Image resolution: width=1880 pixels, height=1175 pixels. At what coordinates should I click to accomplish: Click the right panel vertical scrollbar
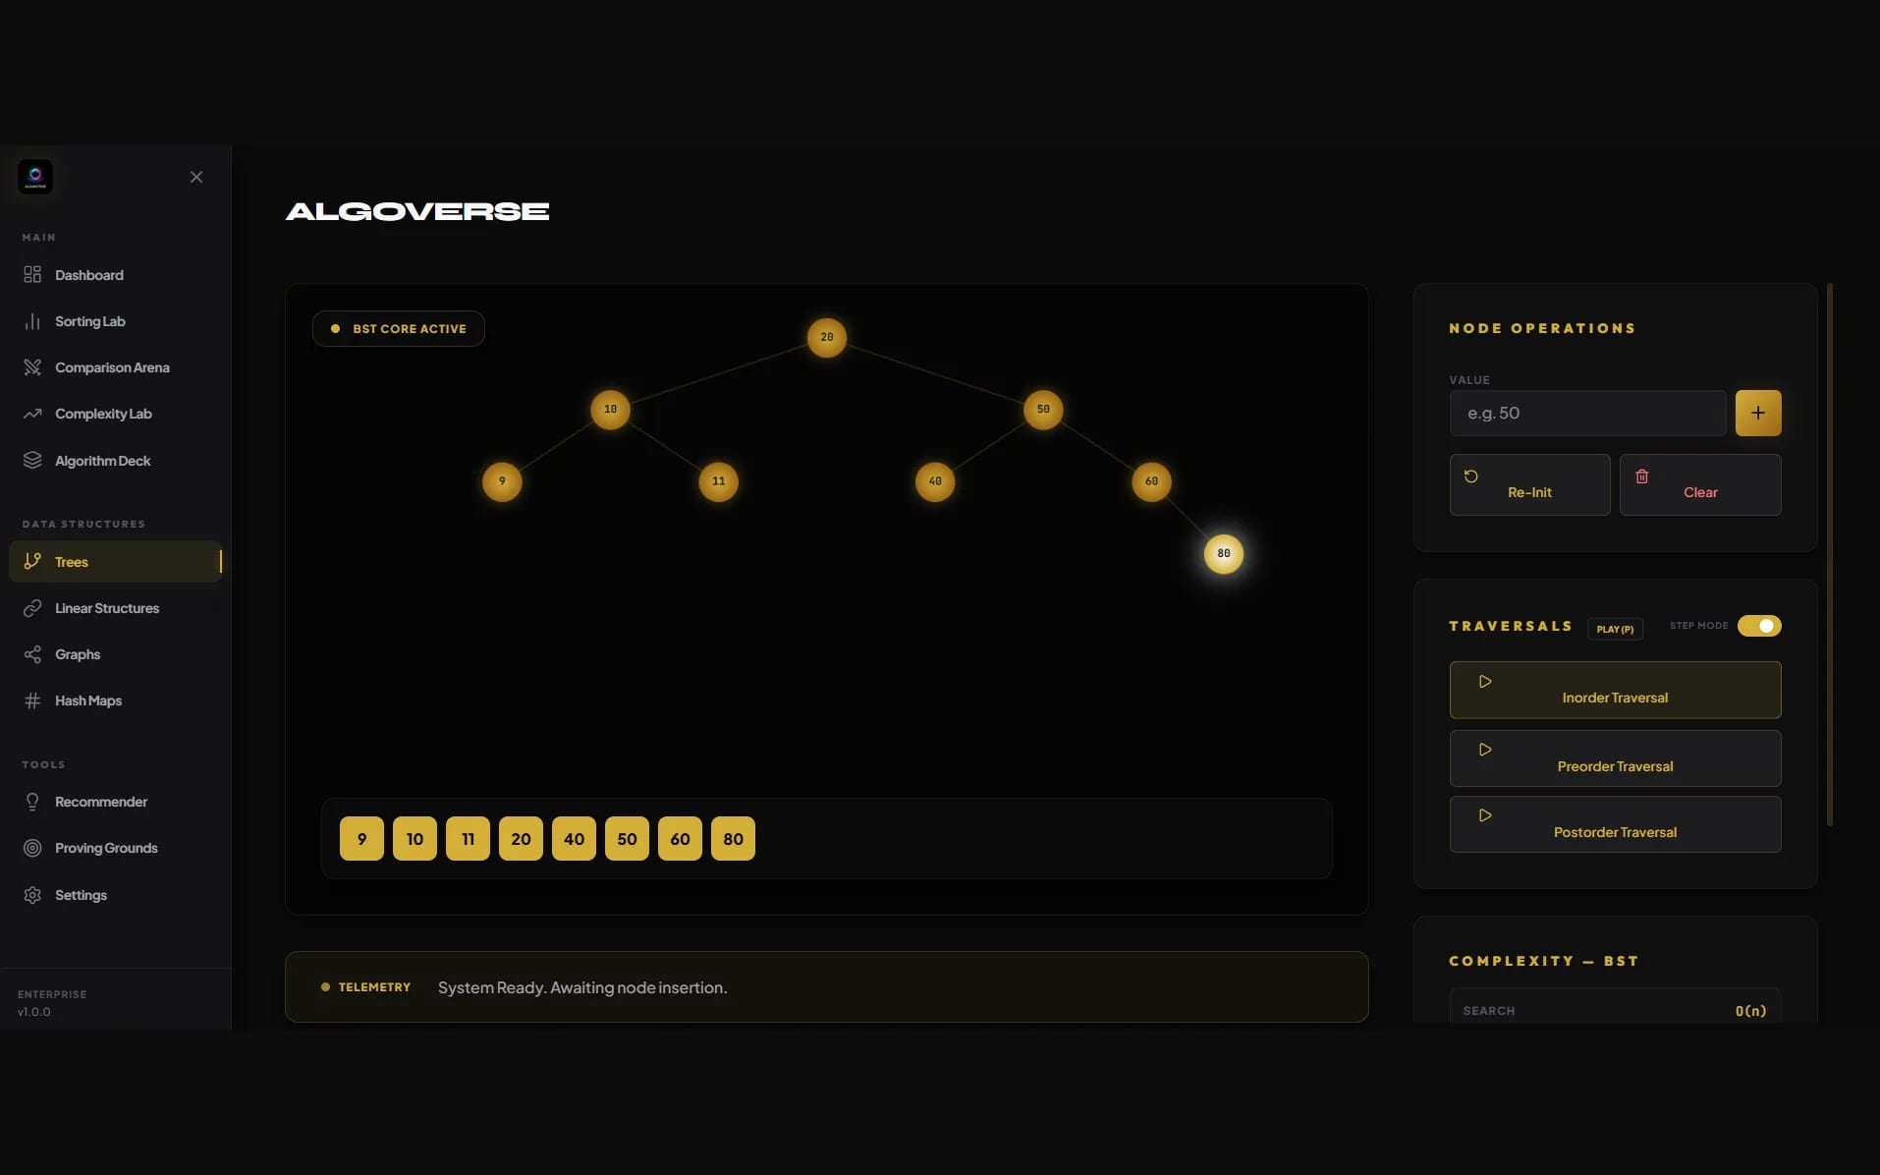pos(1830,554)
